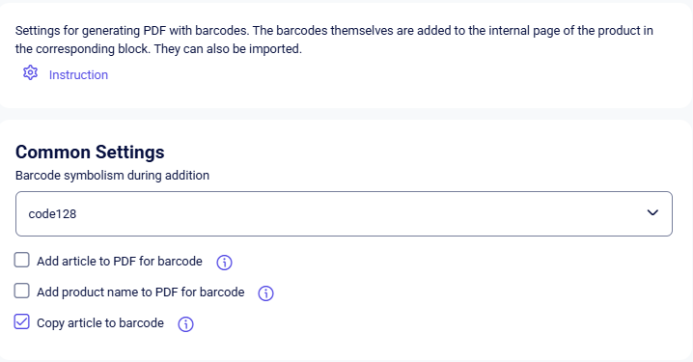
Task: Tick Add product name to PDF checkbox
Action: tap(21, 291)
